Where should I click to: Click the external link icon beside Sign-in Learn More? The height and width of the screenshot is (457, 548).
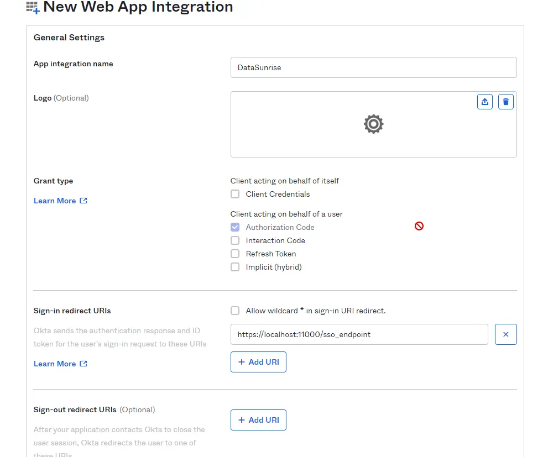(83, 364)
